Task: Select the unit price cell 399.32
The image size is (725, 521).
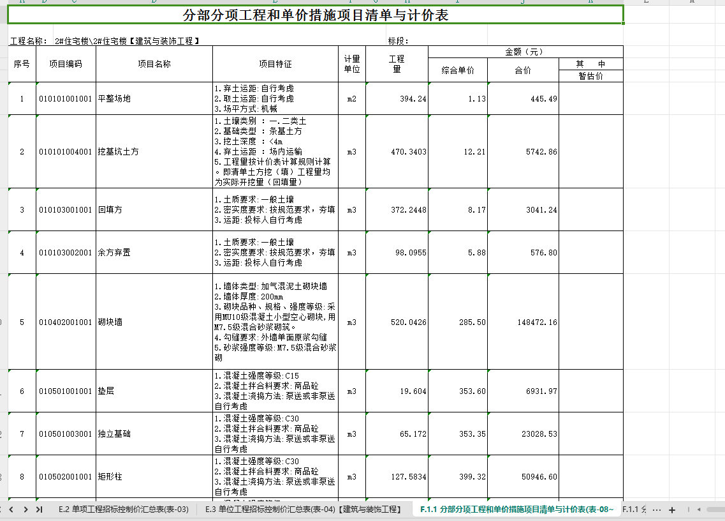Action: (x=458, y=476)
